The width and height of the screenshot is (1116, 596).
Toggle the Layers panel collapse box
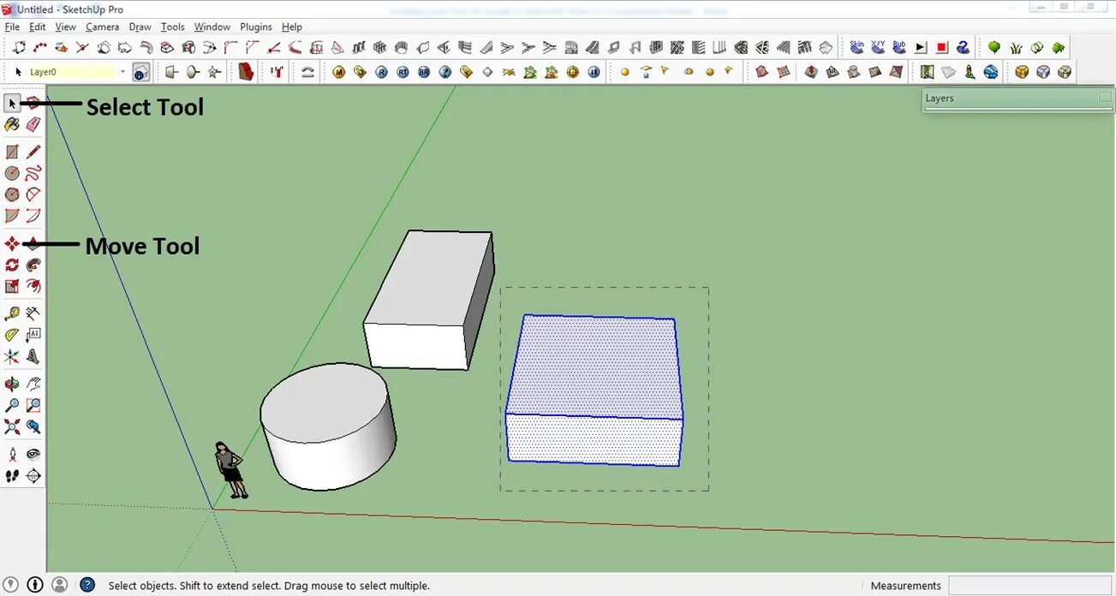click(x=1105, y=98)
